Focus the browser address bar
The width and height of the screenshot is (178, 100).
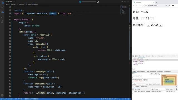pos(155,6)
